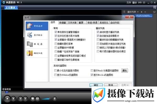Image resolution: width=157 pixels, height=104 pixels.
Task: Select the 播放加速 sidebar icon
Action: point(30,53)
